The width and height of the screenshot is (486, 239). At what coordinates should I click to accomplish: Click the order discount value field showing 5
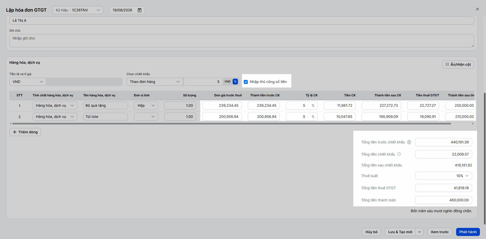(x=203, y=82)
